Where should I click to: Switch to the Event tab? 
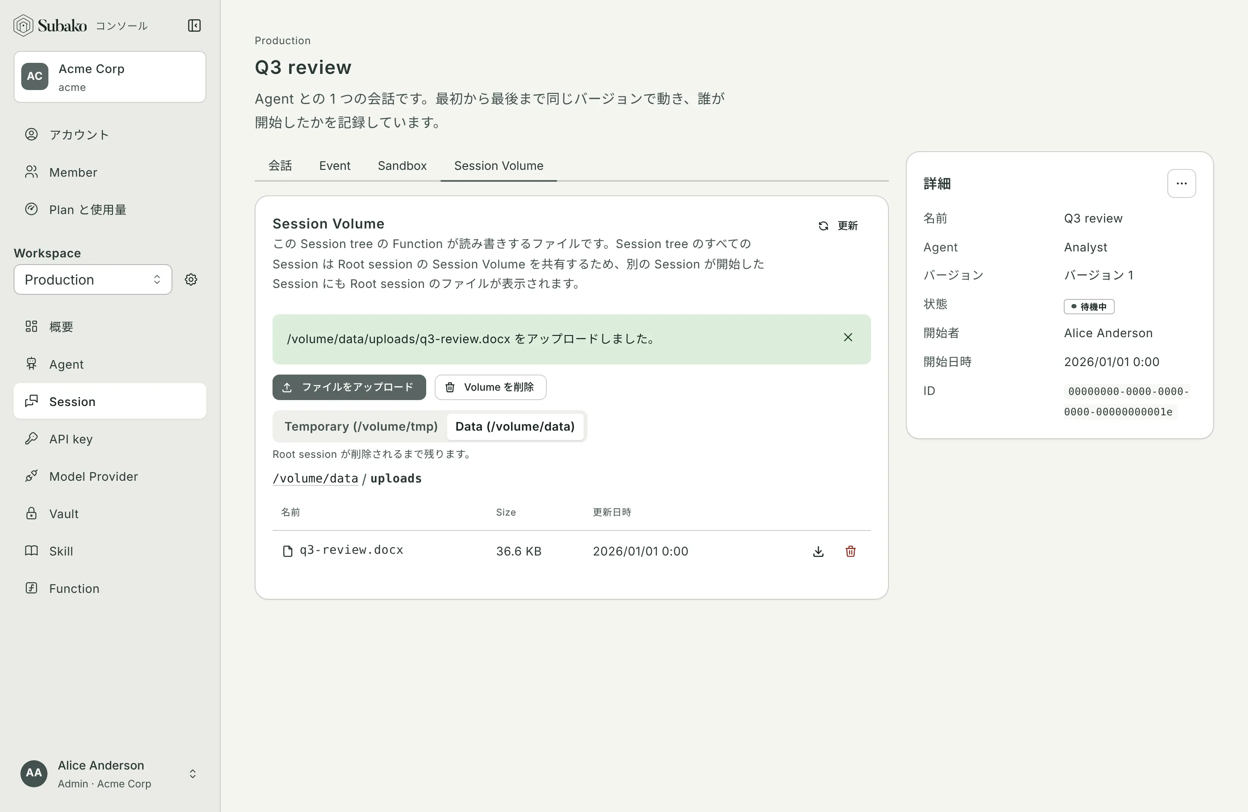[x=334, y=166]
